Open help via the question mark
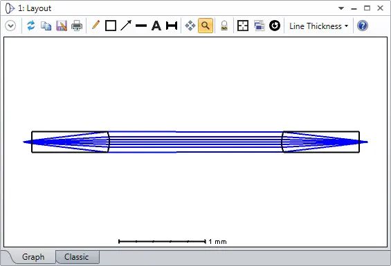Image resolution: width=391 pixels, height=266 pixels. pos(363,26)
